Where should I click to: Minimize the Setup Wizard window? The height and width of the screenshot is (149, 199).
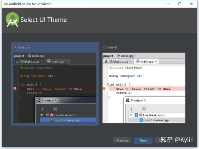(x=169, y=4)
